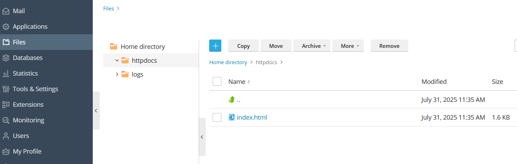
Task: Go to Users in the sidebar
Action: [20, 136]
